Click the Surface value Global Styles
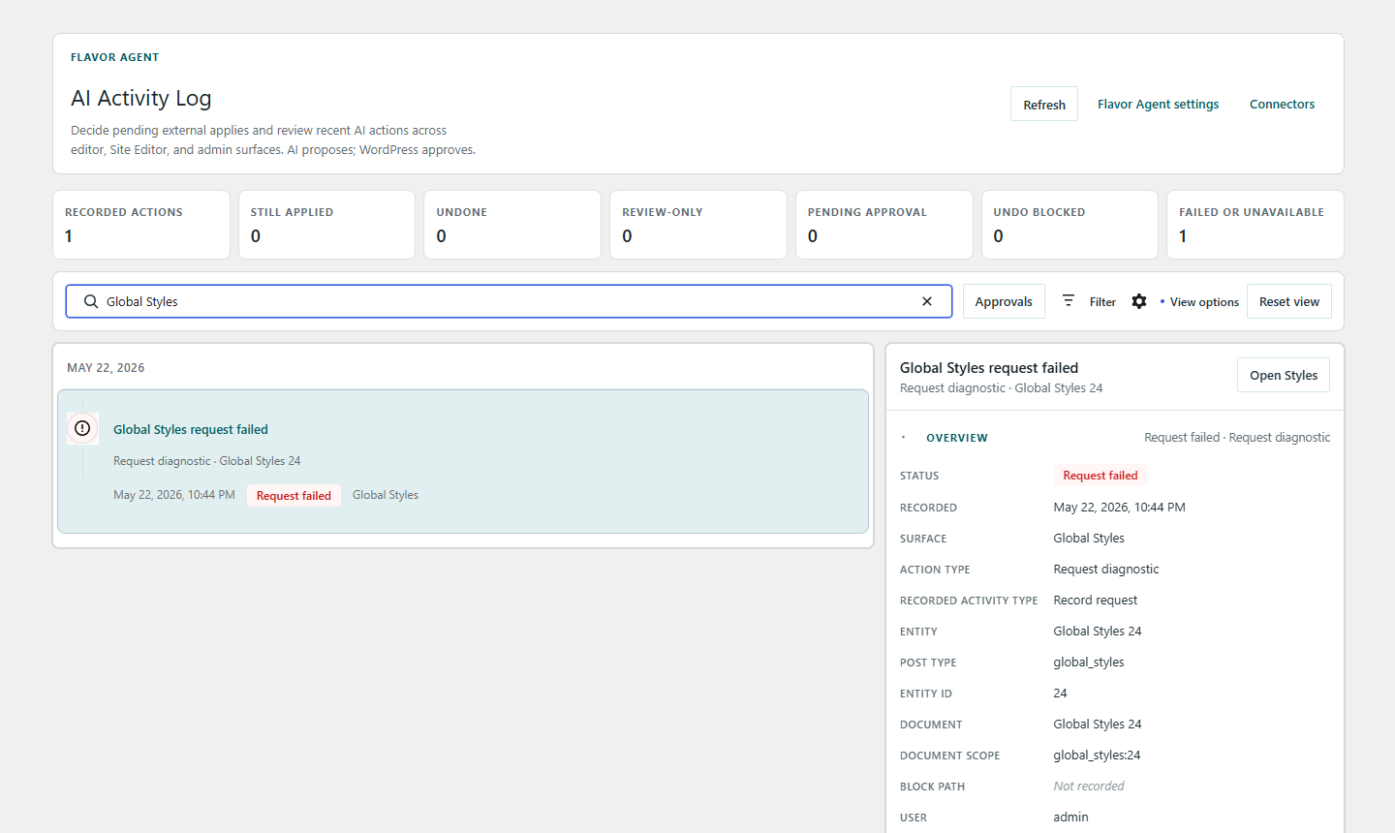This screenshot has height=833, width=1395. tap(1089, 538)
